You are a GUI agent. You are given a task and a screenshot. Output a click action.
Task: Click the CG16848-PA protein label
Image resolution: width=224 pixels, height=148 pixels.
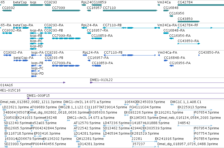[175, 58]
